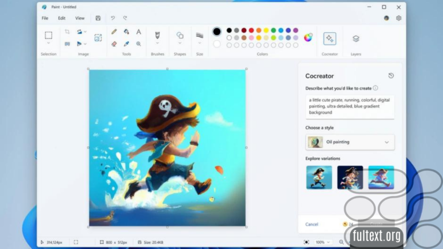Image resolution: width=443 pixels, height=249 pixels.
Task: Click the Redo arrow
Action: 125,18
